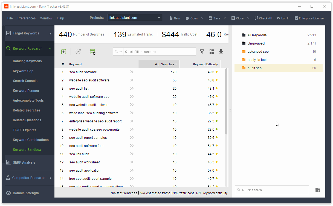Viewport: 333px width, 206px height.
Task: Expand the Target Keywords section arrow
Action: click(50, 33)
